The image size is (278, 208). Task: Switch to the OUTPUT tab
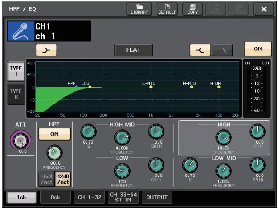pyautogui.click(x=157, y=197)
